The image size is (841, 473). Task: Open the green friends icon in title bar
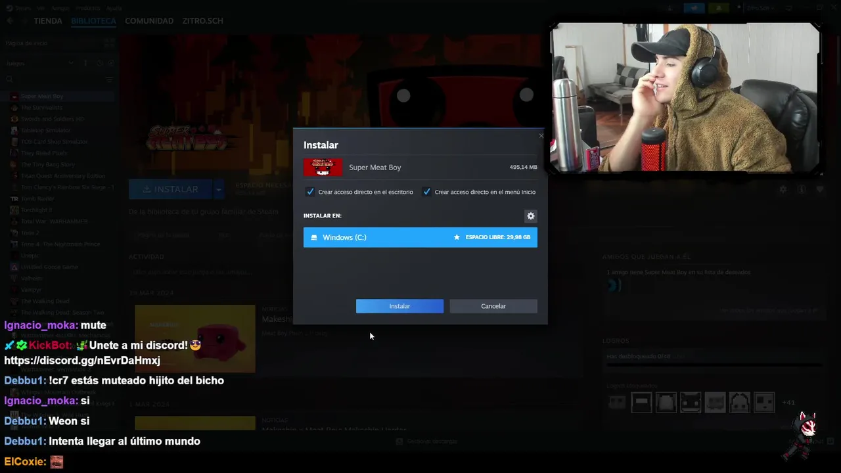coord(719,8)
